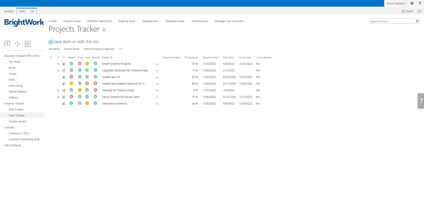Image resolution: width=424 pixels, height=207 pixels.
Task: Click the move arrows icon in left toolbar
Action: (x=17, y=43)
